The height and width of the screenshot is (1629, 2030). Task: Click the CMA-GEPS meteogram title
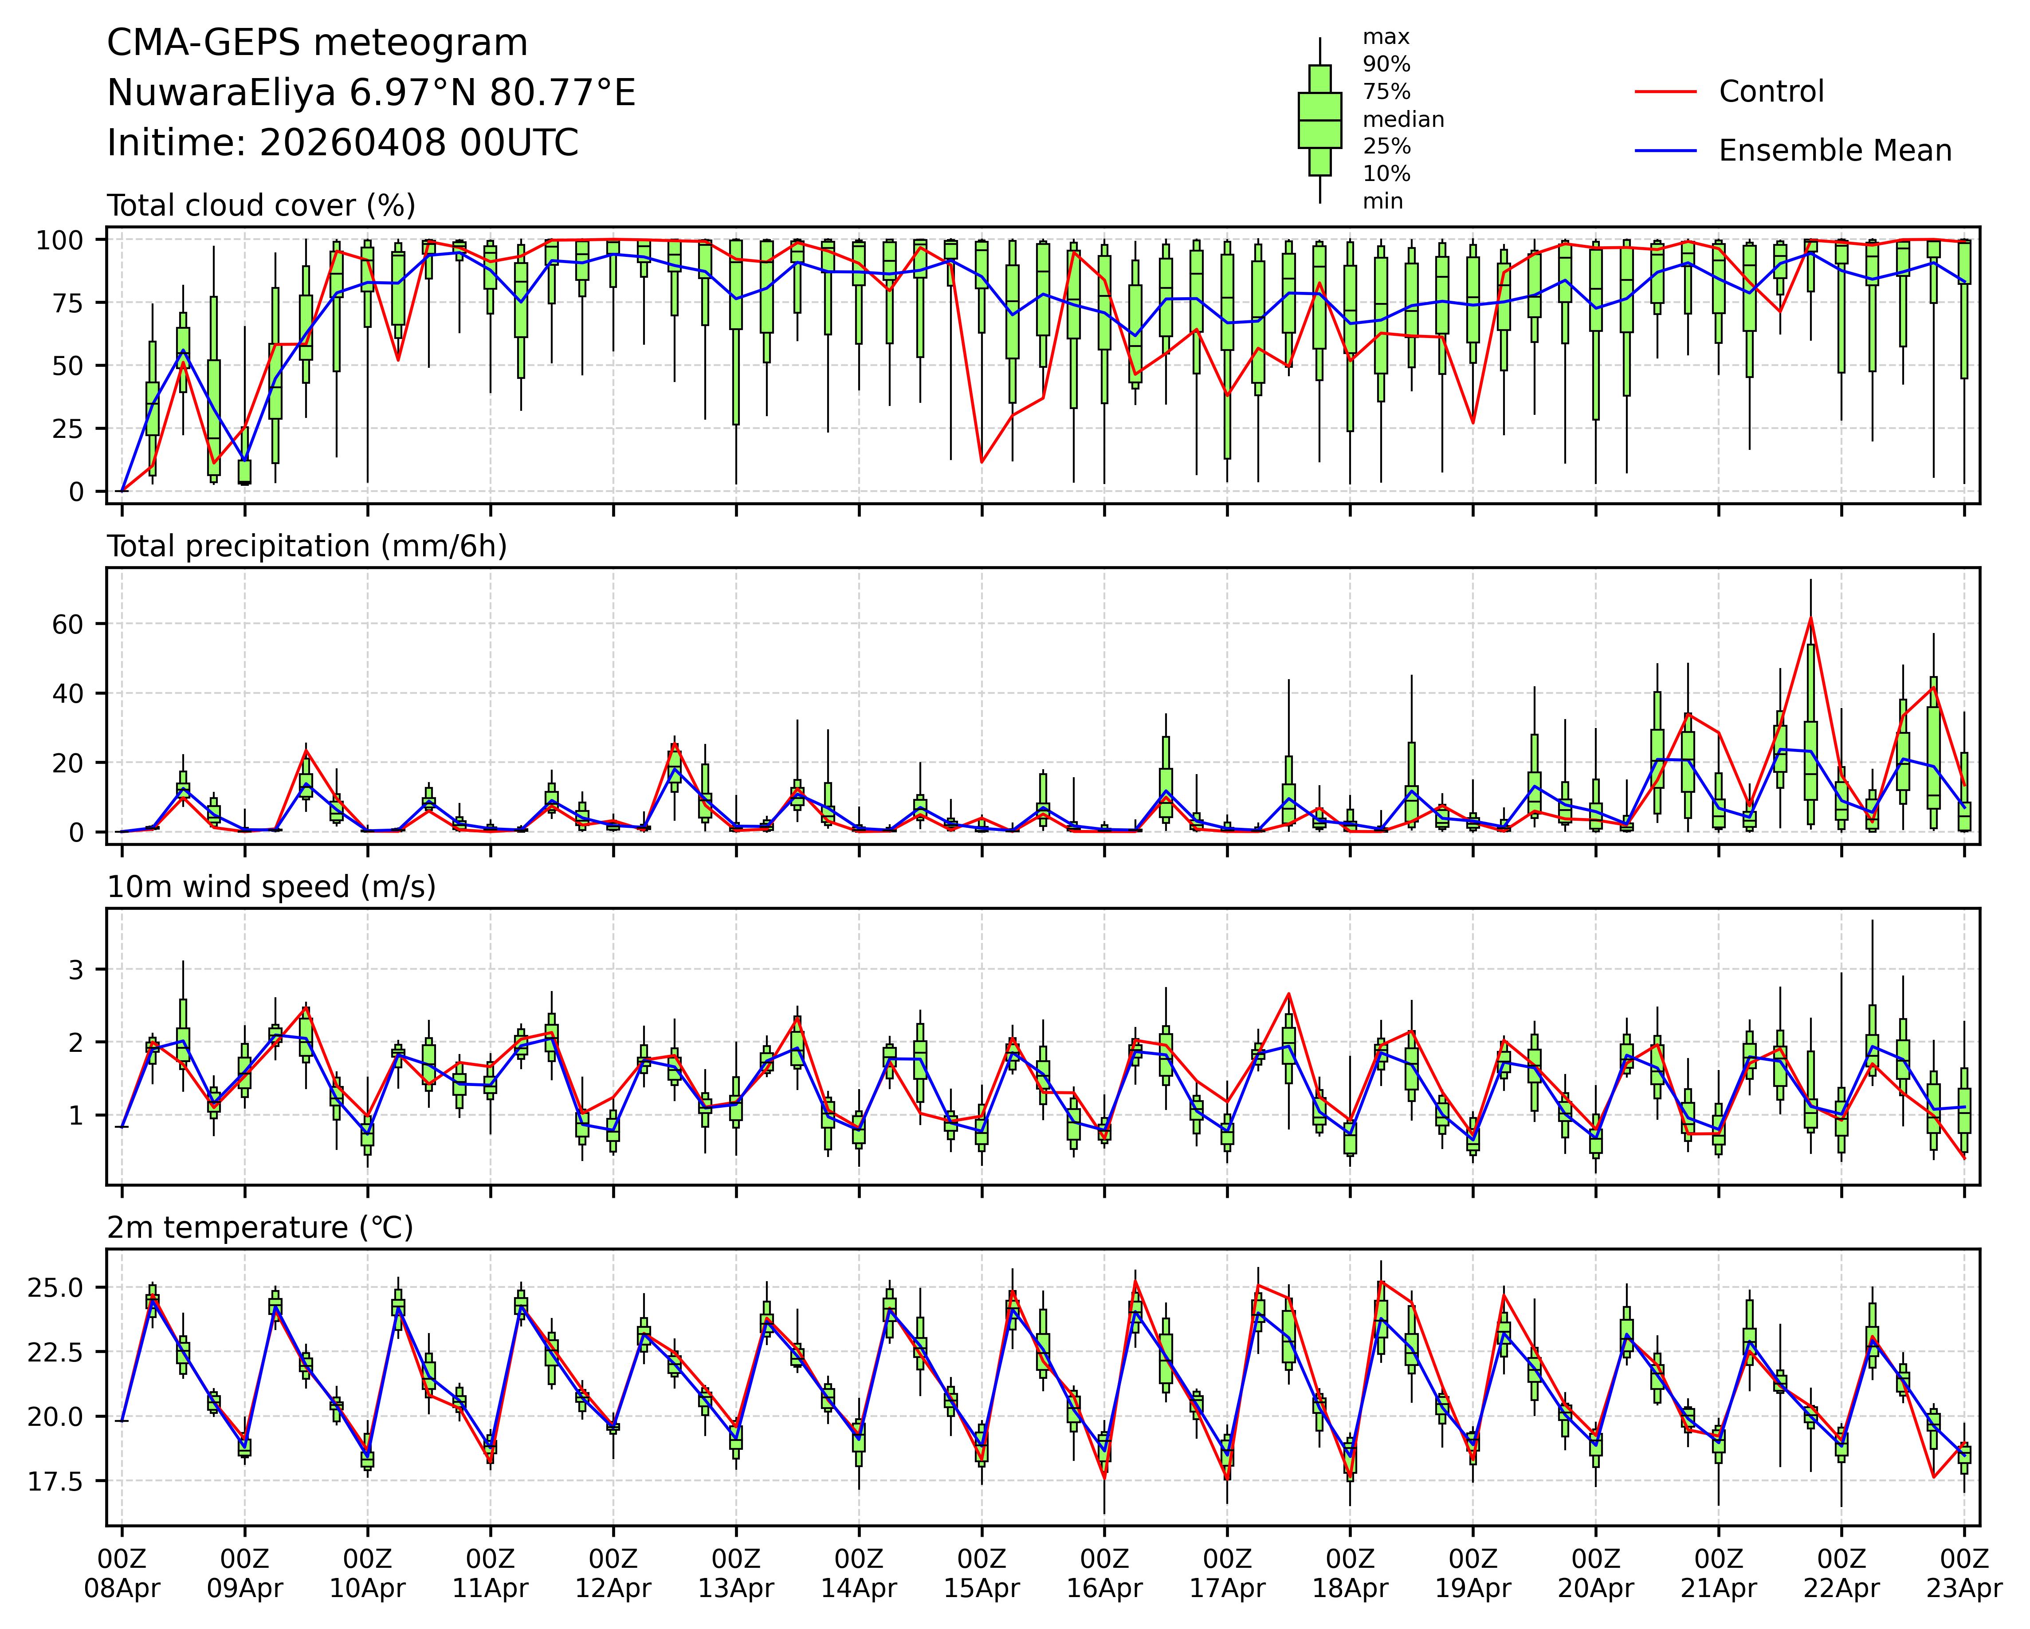316,43
